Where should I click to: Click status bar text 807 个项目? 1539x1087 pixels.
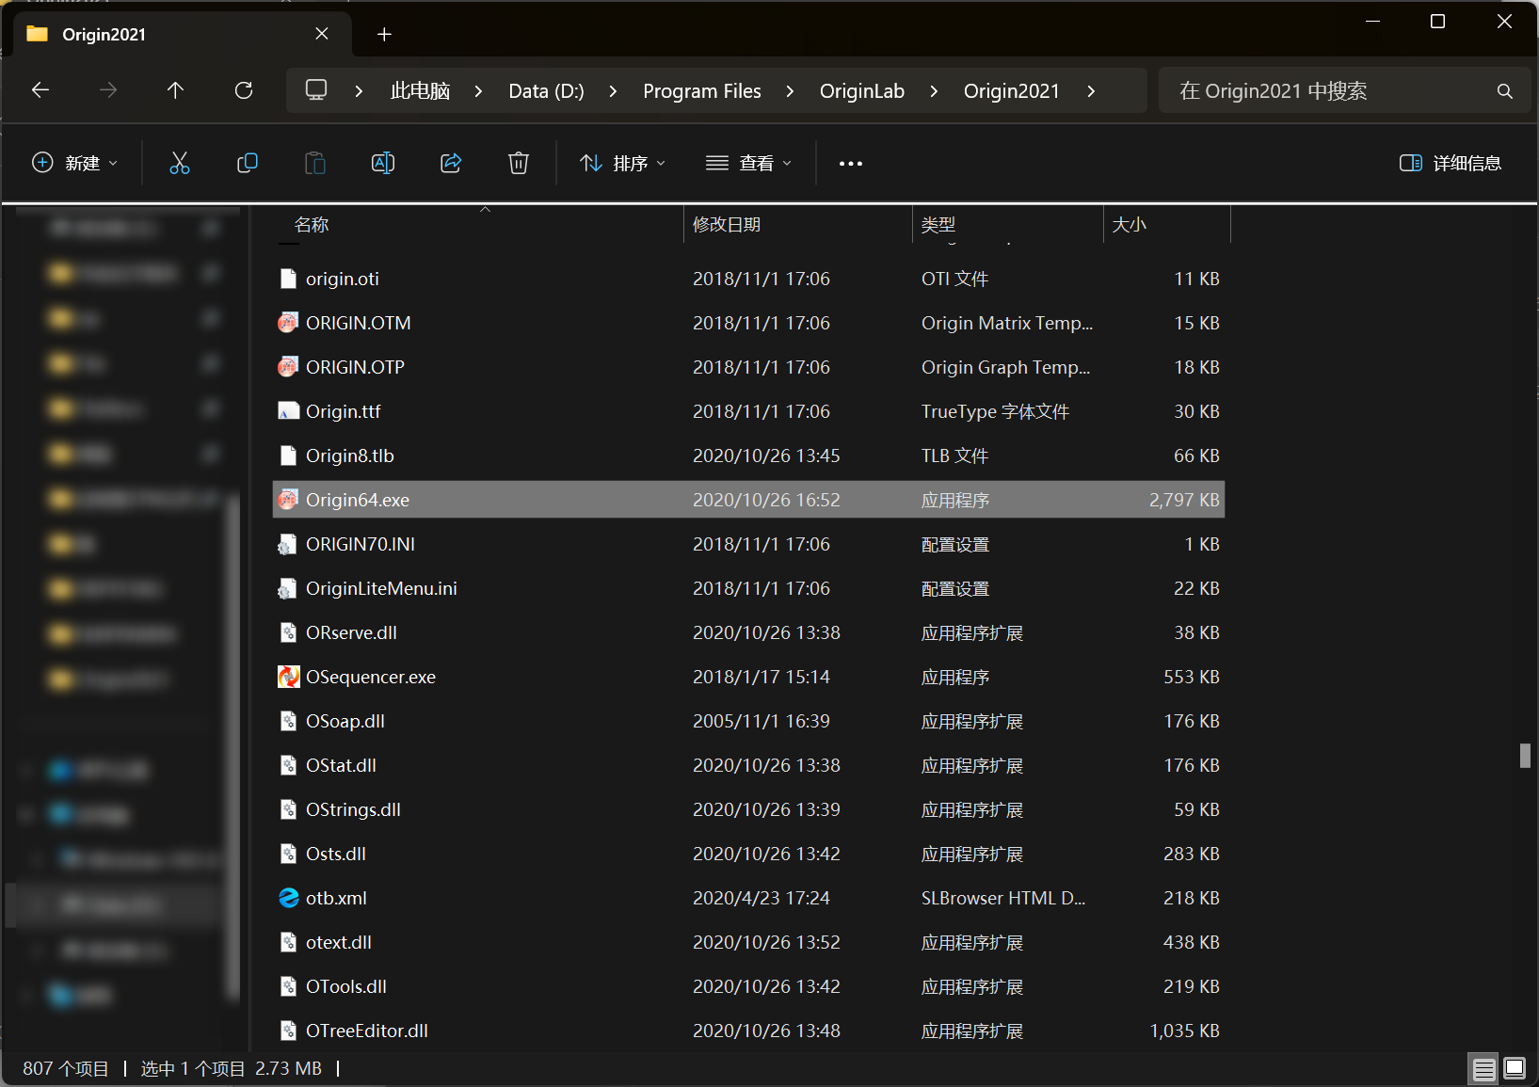[66, 1068]
